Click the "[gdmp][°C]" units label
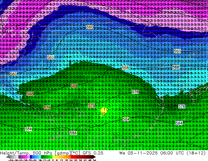The height and width of the screenshot is (161, 208). tap(67, 153)
